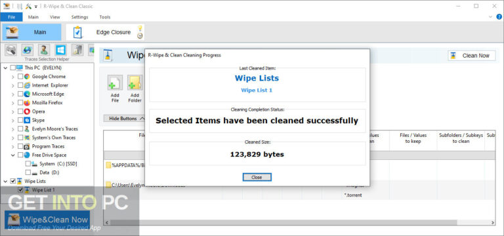Select the Wipe List 1 tree item
504x236 pixels.
tap(43, 189)
